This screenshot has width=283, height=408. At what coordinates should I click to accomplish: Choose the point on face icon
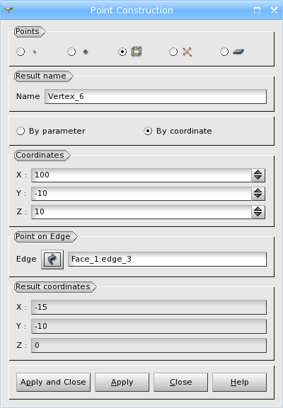click(238, 52)
